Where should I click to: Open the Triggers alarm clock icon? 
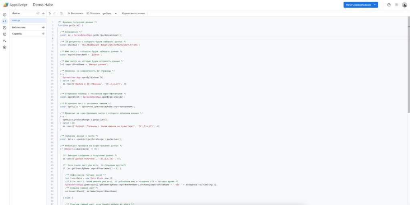coord(4,34)
